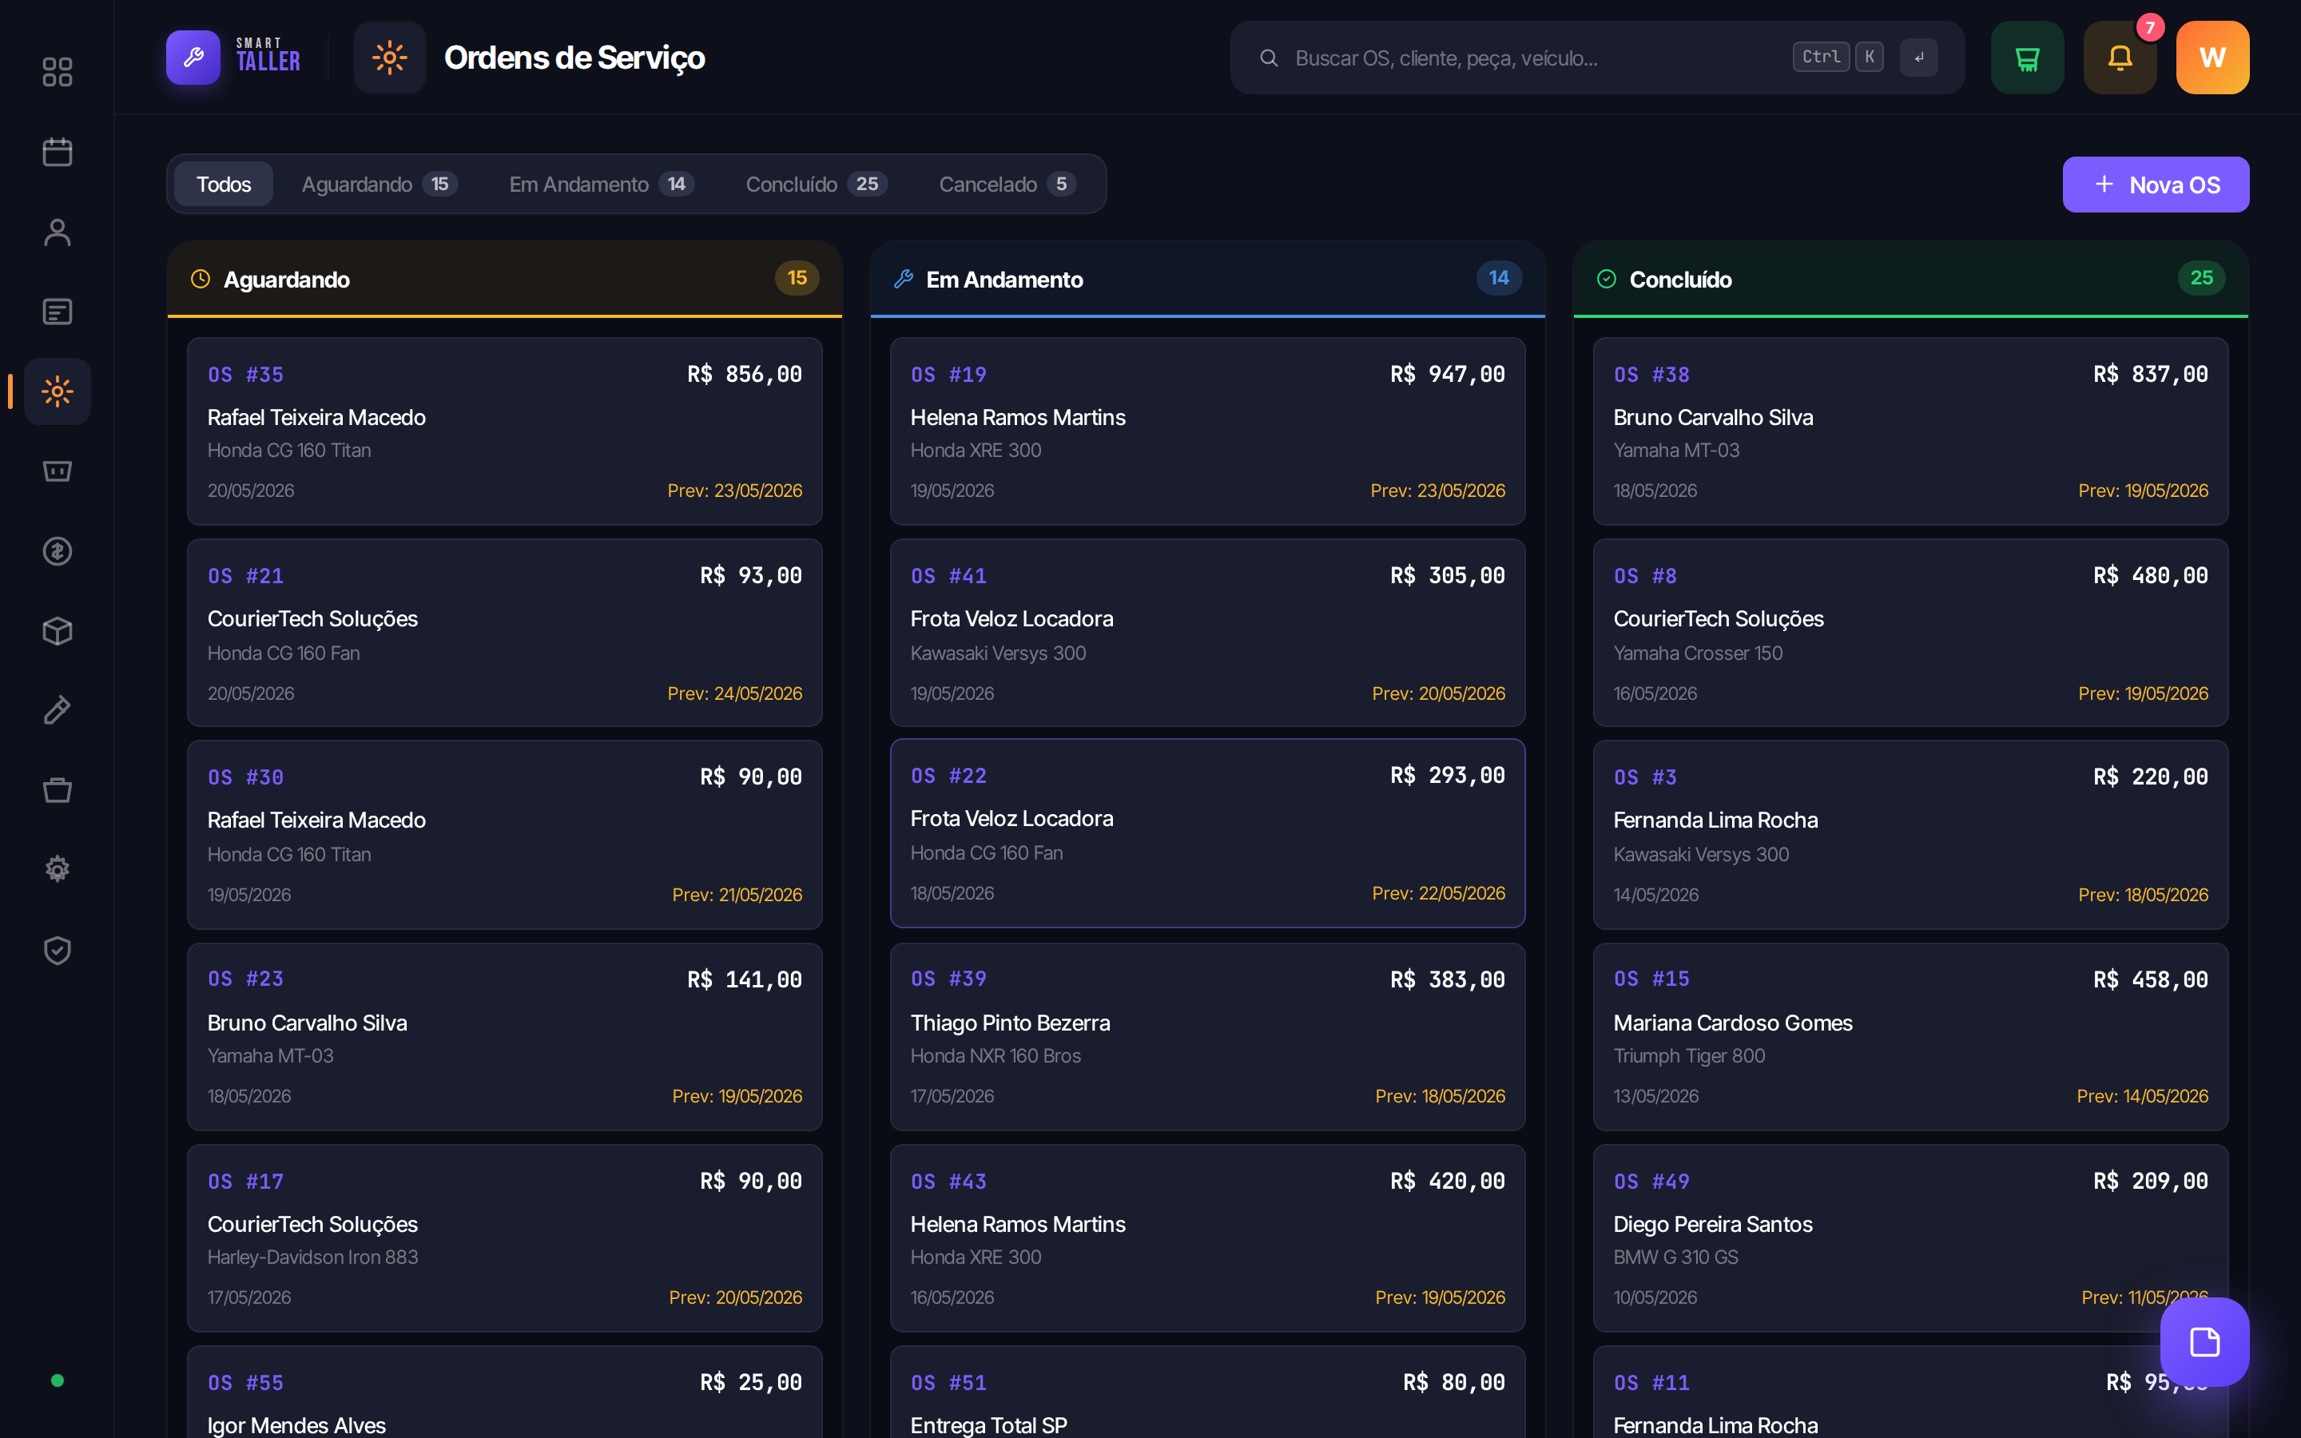This screenshot has width=2301, height=1438.
Task: Open OS #35 Rafael Teixeira Macedo card
Action: pyautogui.click(x=505, y=431)
